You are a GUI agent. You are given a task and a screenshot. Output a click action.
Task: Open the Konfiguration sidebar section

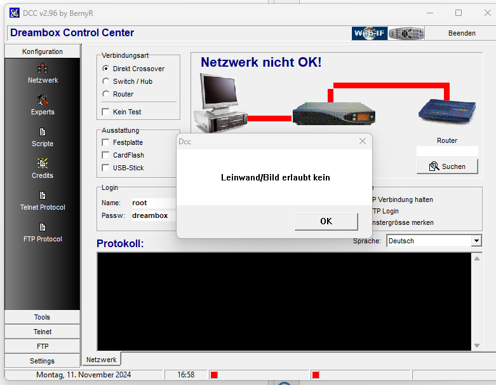(43, 51)
